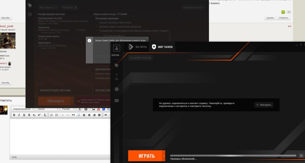305x163 pixels.
Task: Insert numbered list in forum editor
Action: pos(51,115)
